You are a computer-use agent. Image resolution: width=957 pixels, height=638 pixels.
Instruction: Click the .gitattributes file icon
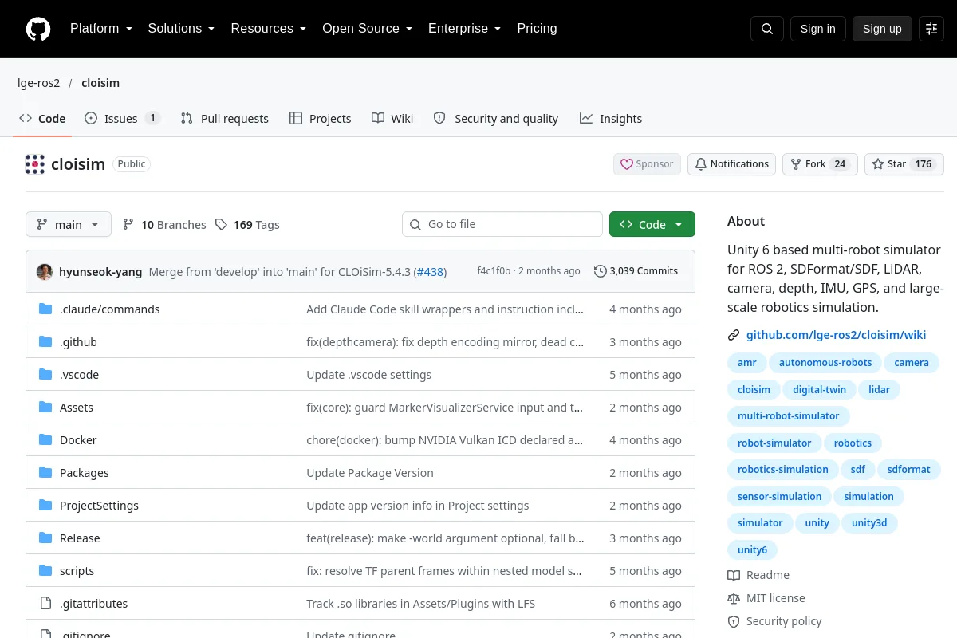coord(45,604)
